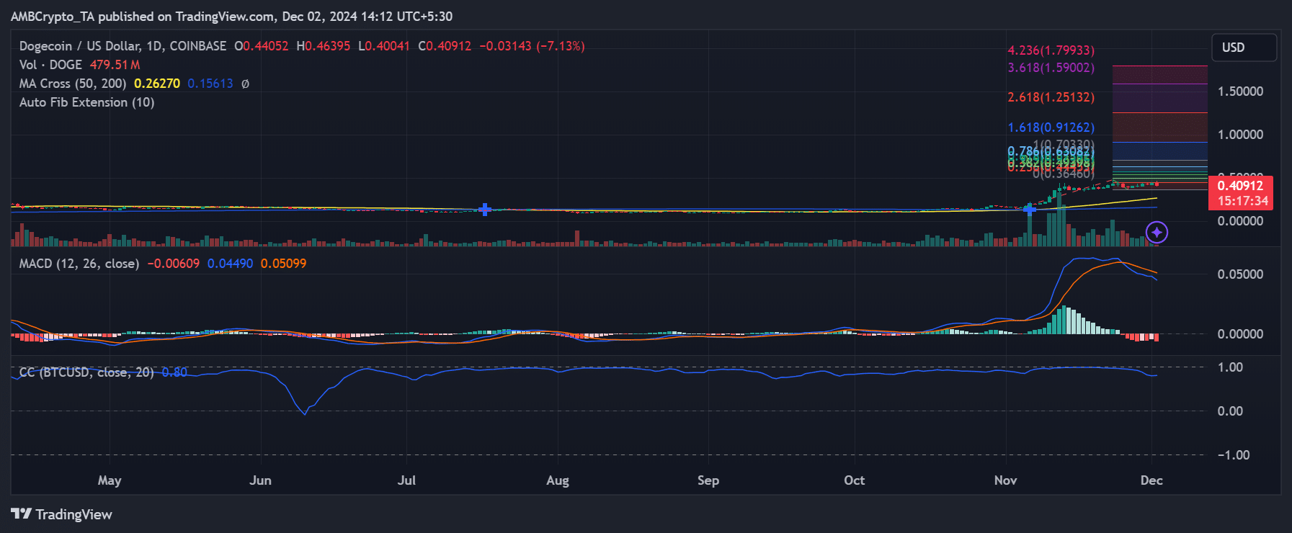Screen dimensions: 1292x533
Task: Select the CC (BTCUSD, close, 20) legend
Action: pos(86,372)
